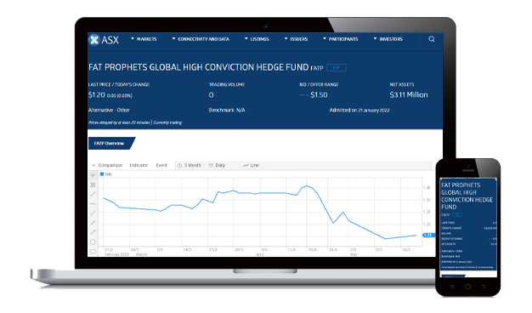Select the horizontal line drawing tool
Viewport: 532px width, 313px height.
[x=93, y=203]
